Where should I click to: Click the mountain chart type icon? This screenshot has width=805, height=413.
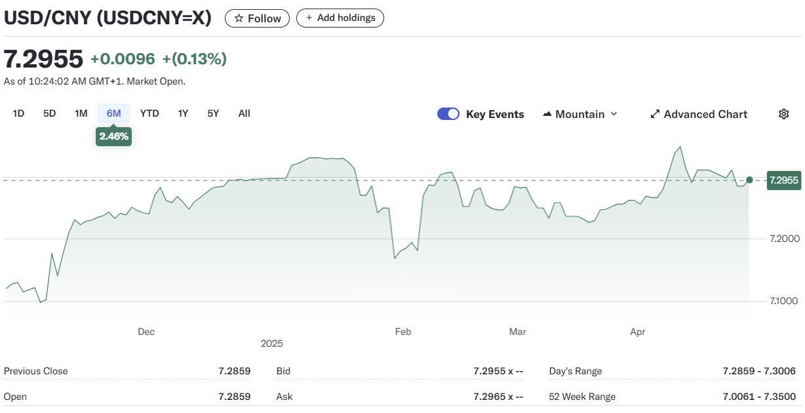[547, 114]
